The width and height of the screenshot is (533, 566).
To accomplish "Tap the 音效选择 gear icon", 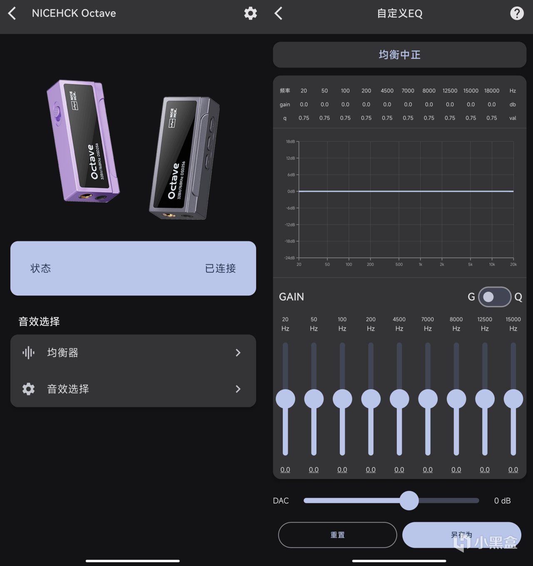I will point(28,389).
